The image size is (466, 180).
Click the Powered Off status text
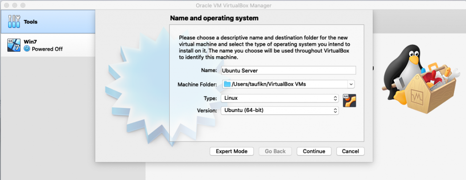coord(47,49)
